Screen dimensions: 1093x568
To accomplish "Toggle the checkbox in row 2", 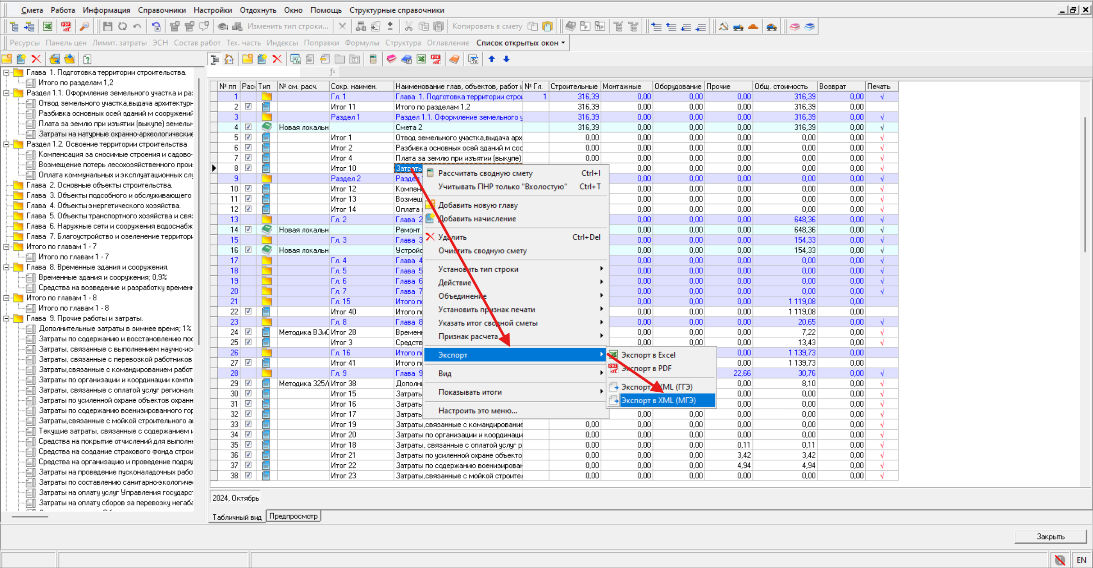I will click(248, 107).
